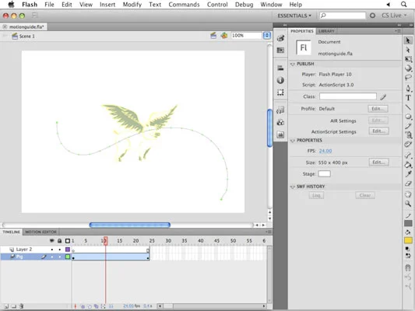Choose the Zoom magnifier tool
The image size is (415, 311).
[408, 204]
